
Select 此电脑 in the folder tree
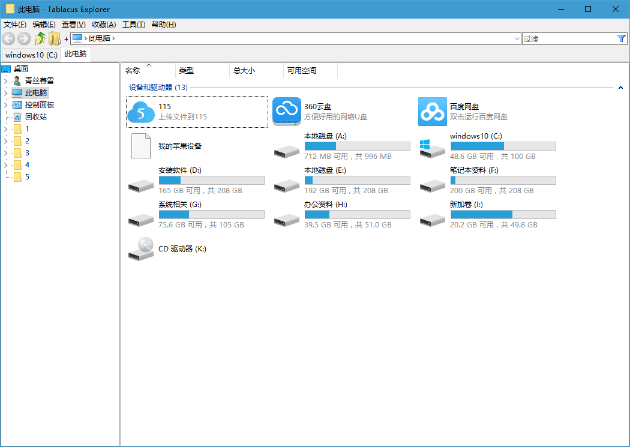click(x=36, y=93)
